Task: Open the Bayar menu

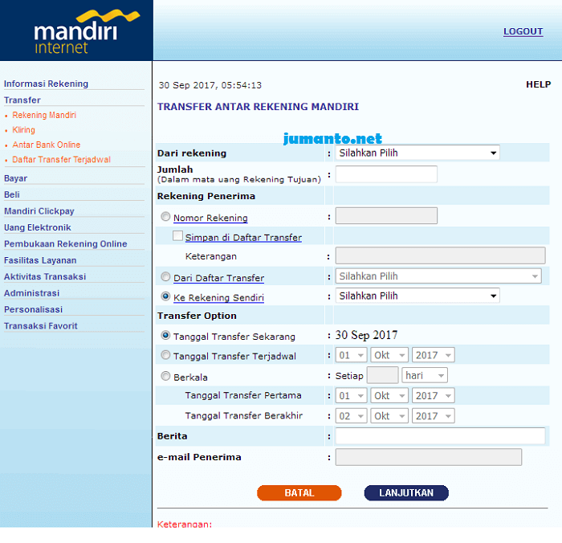Action: (x=15, y=178)
